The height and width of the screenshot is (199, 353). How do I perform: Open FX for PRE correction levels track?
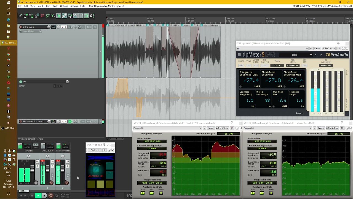pos(70,121)
